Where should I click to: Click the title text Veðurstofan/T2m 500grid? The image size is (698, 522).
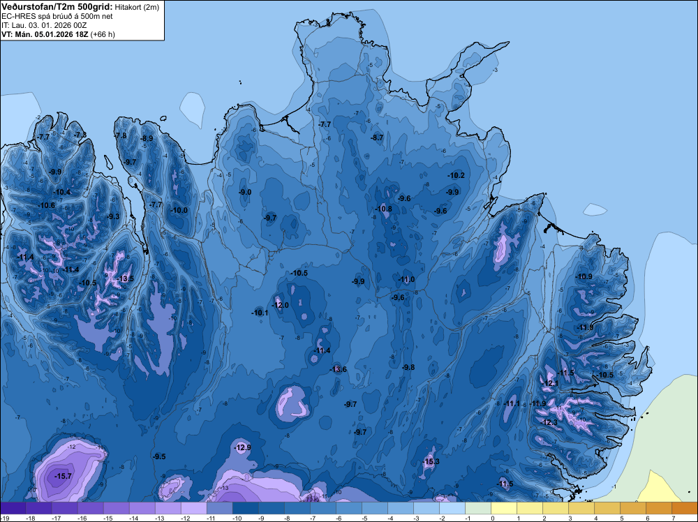57,7
